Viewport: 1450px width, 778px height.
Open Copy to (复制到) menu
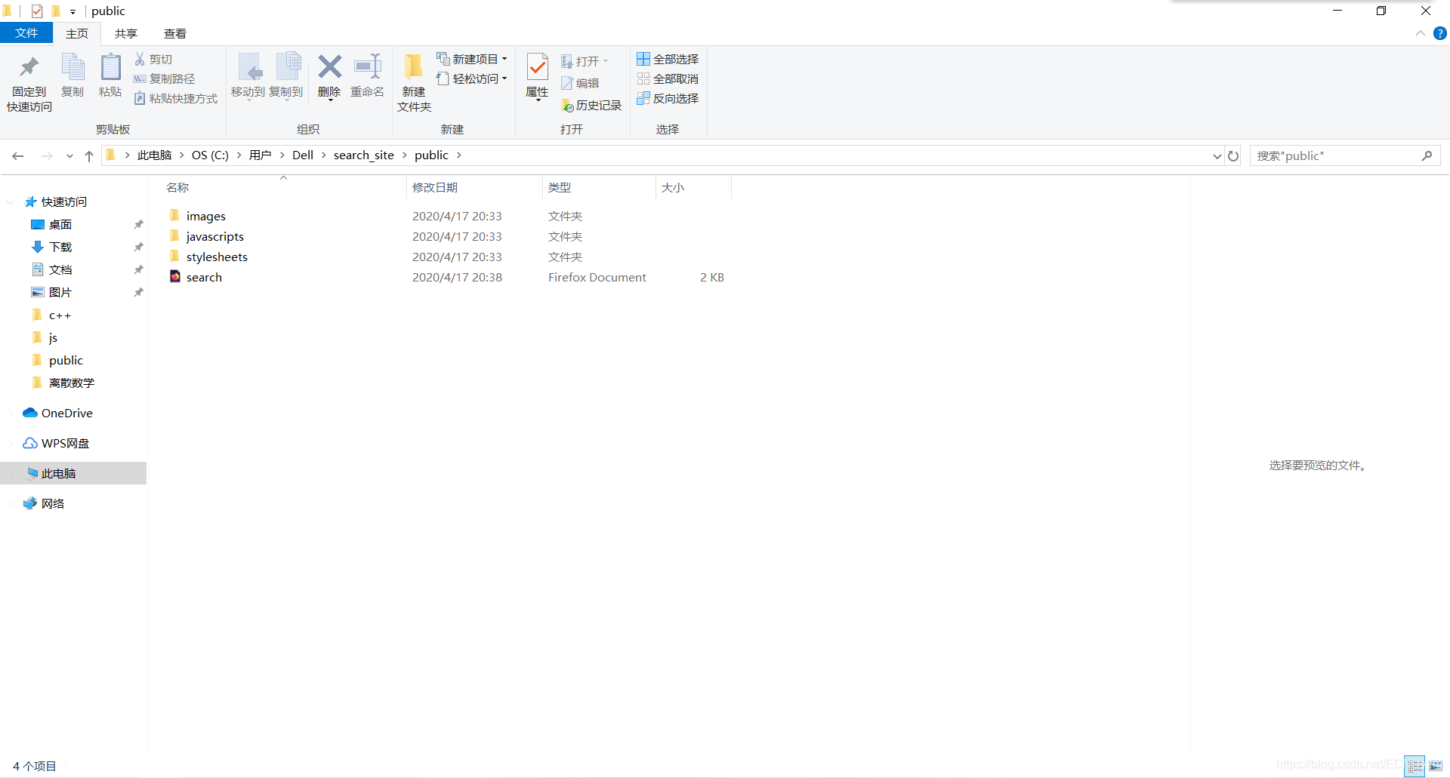(x=286, y=77)
